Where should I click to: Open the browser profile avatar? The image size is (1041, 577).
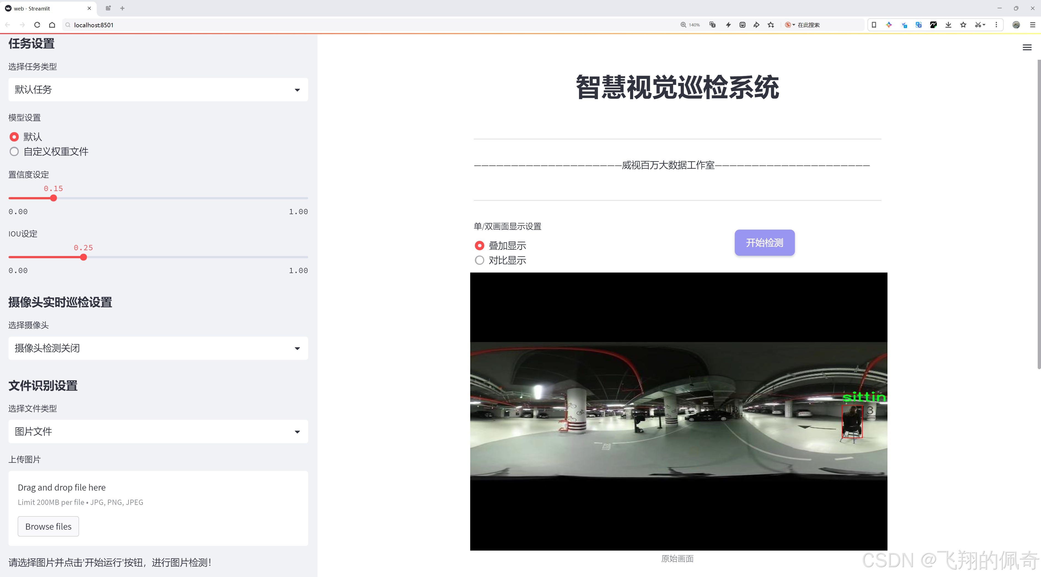(1016, 25)
